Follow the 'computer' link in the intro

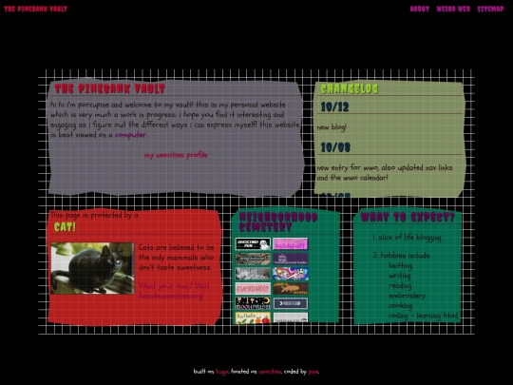click(x=130, y=135)
